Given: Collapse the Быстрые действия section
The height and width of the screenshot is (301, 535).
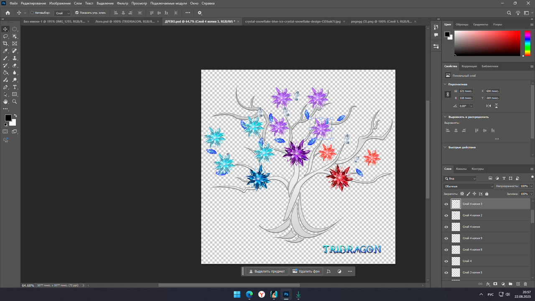Looking at the screenshot, I should tap(445, 147).
